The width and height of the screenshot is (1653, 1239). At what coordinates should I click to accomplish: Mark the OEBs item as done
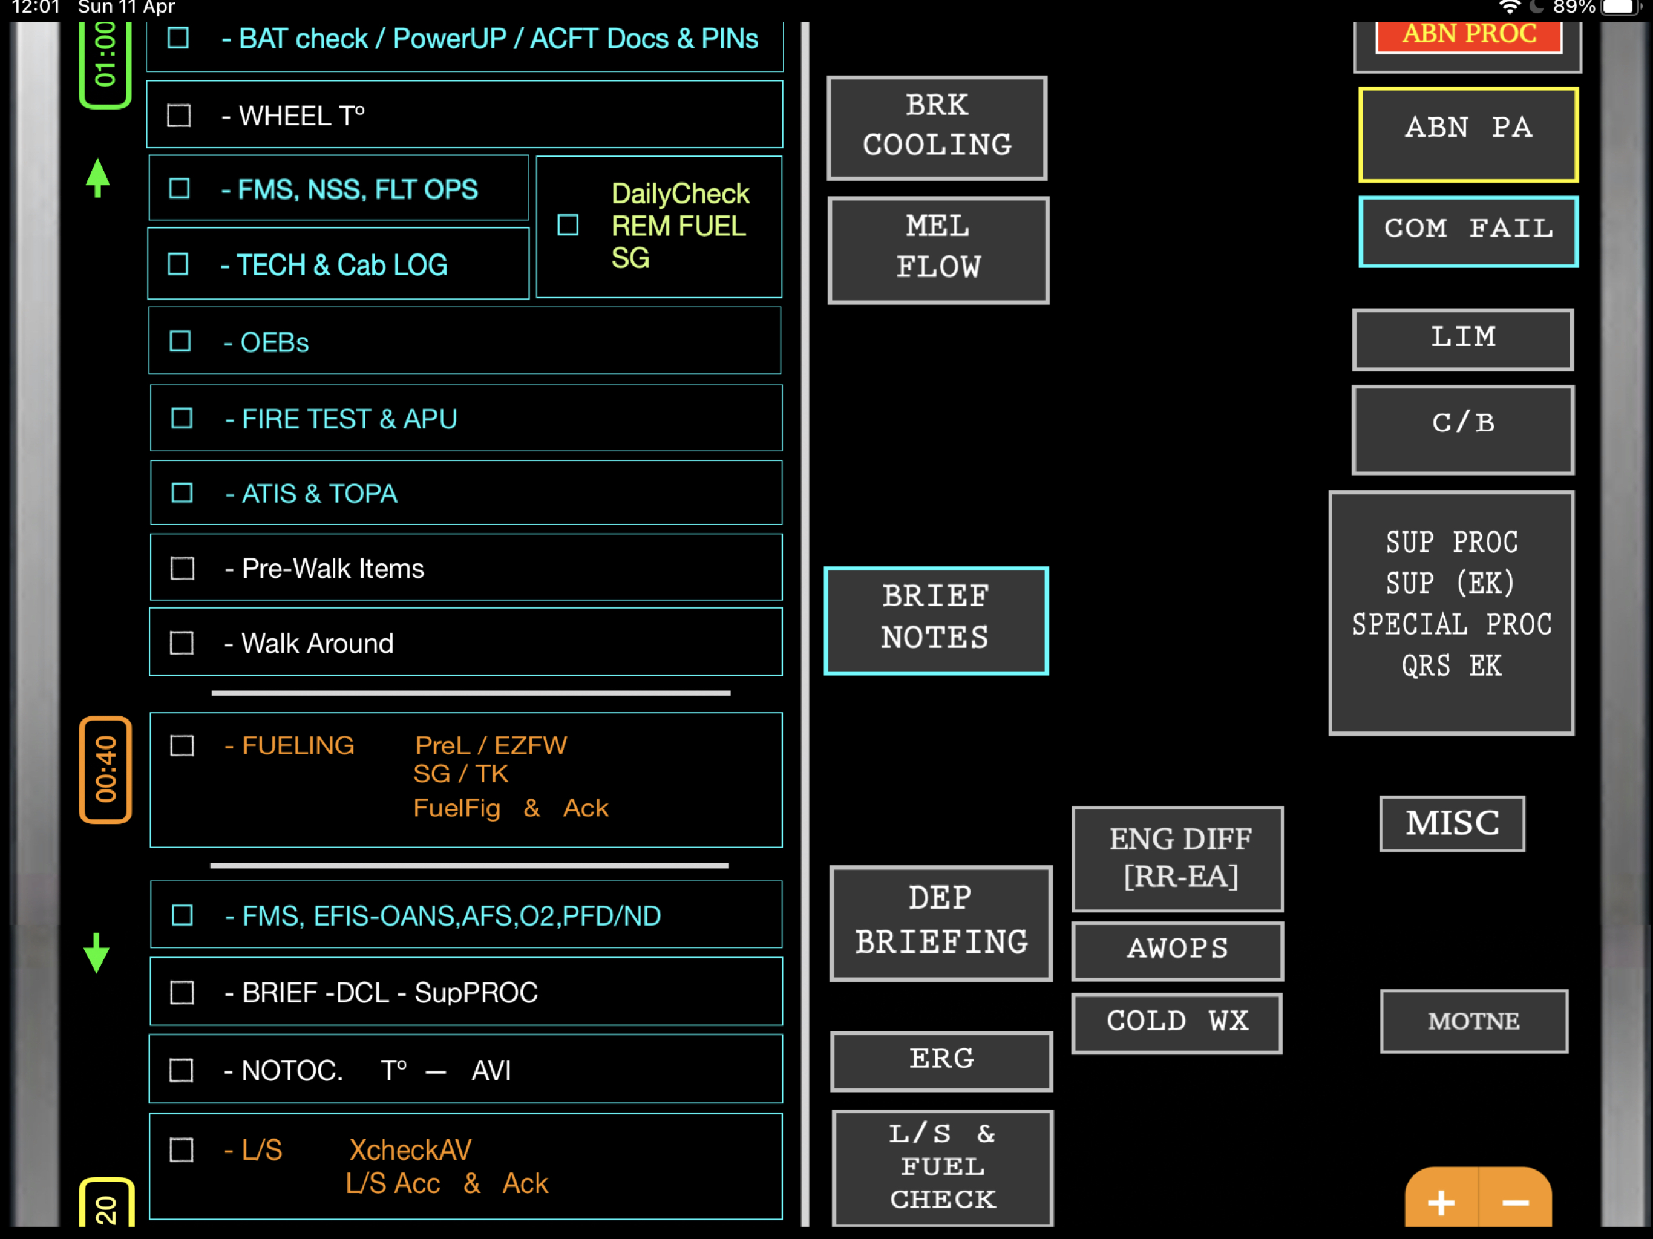coord(180,341)
